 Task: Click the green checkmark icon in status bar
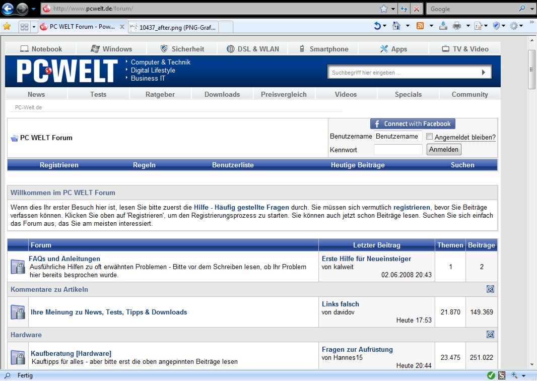[x=491, y=375]
